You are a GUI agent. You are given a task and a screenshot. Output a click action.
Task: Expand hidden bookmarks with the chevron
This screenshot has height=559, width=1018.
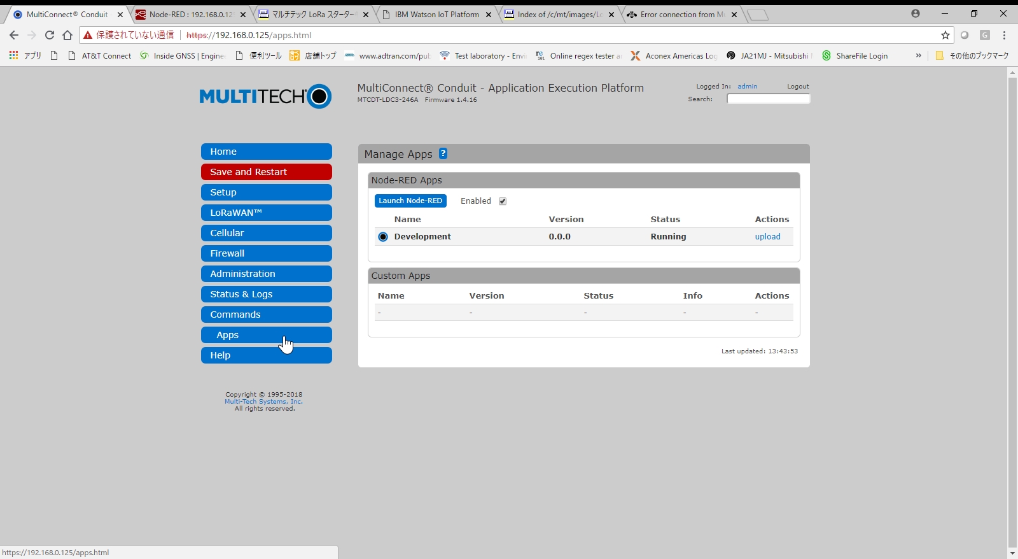[x=918, y=55]
